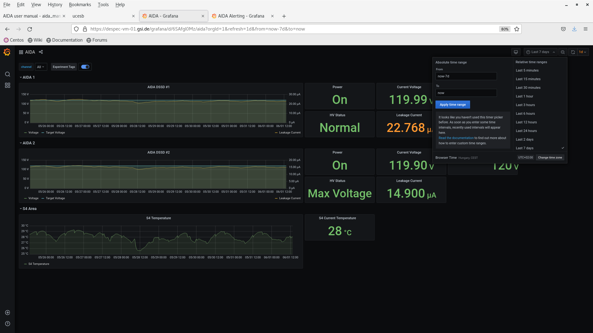Toggle the Experiment Tags switch
This screenshot has width=593, height=333.
click(85, 67)
